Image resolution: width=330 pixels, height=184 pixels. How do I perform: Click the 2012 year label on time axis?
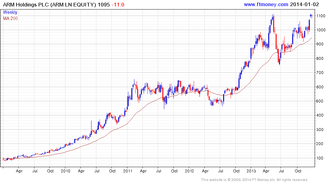[189, 171]
